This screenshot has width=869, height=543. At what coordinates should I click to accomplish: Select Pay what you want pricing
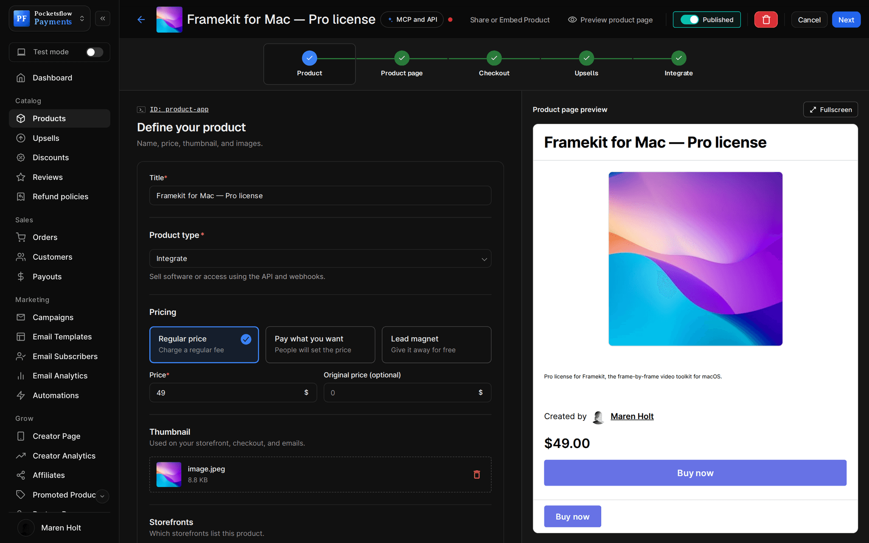pyautogui.click(x=320, y=344)
